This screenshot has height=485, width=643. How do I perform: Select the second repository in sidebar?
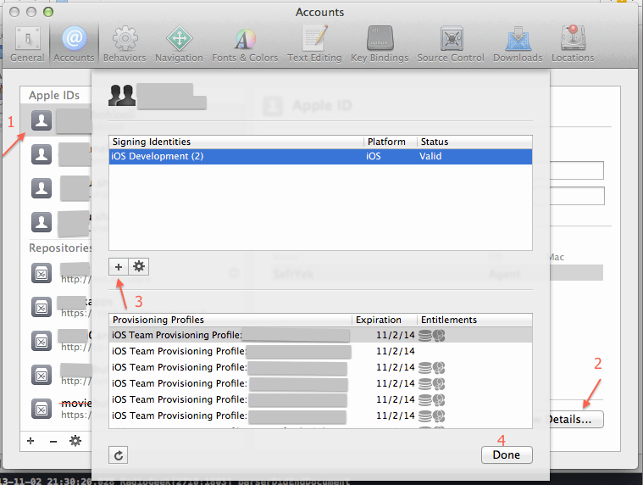[x=56, y=307]
